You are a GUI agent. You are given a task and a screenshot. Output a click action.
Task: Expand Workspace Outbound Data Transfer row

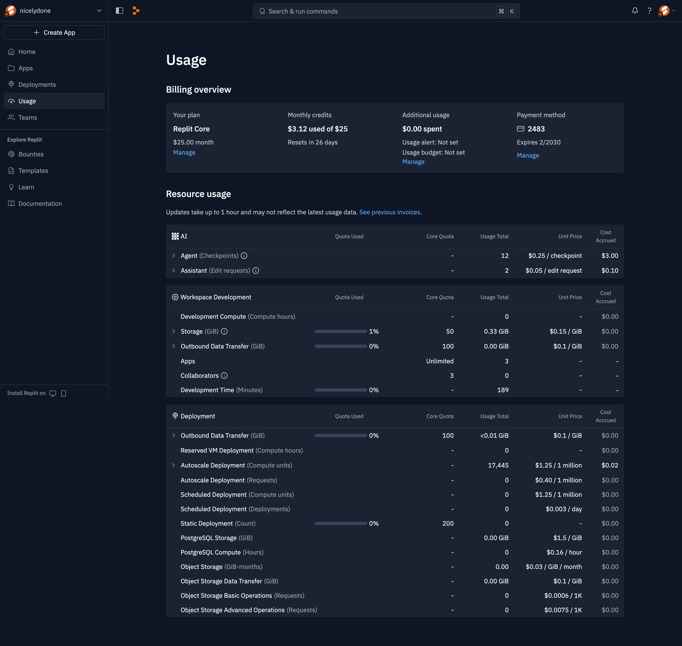pyautogui.click(x=174, y=346)
